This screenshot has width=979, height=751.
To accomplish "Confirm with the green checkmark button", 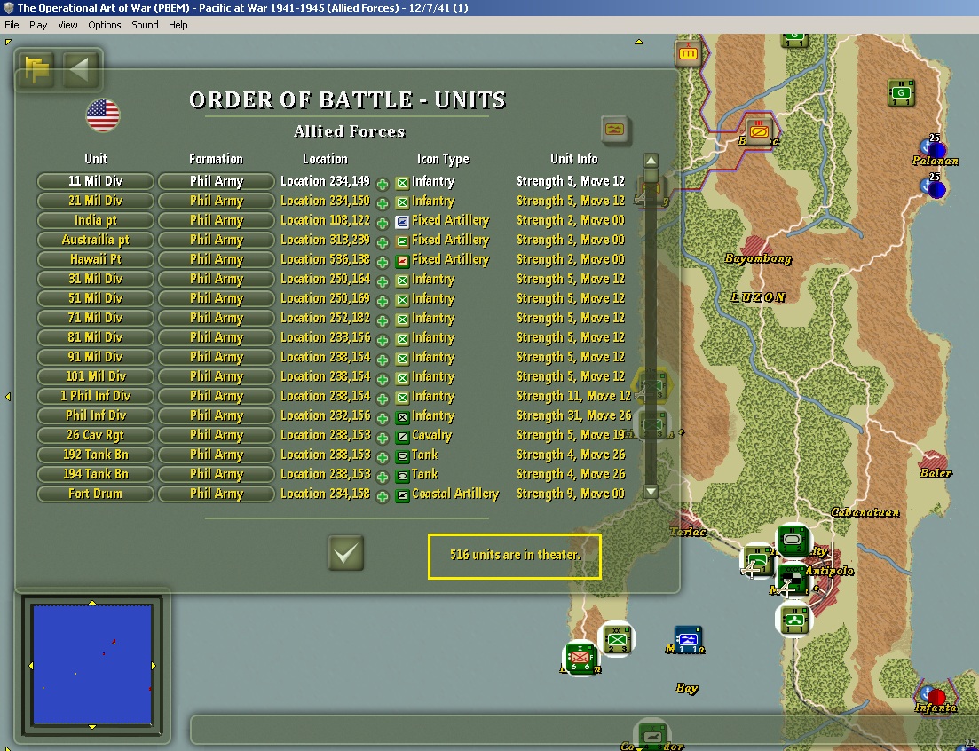I will pyautogui.click(x=346, y=553).
